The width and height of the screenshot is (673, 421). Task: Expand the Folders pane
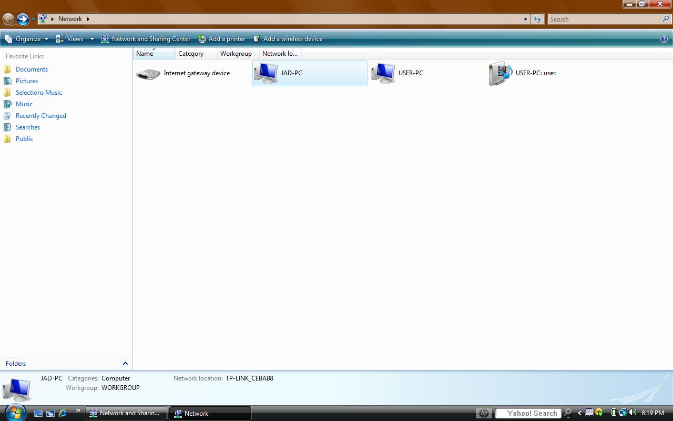pyautogui.click(x=66, y=364)
